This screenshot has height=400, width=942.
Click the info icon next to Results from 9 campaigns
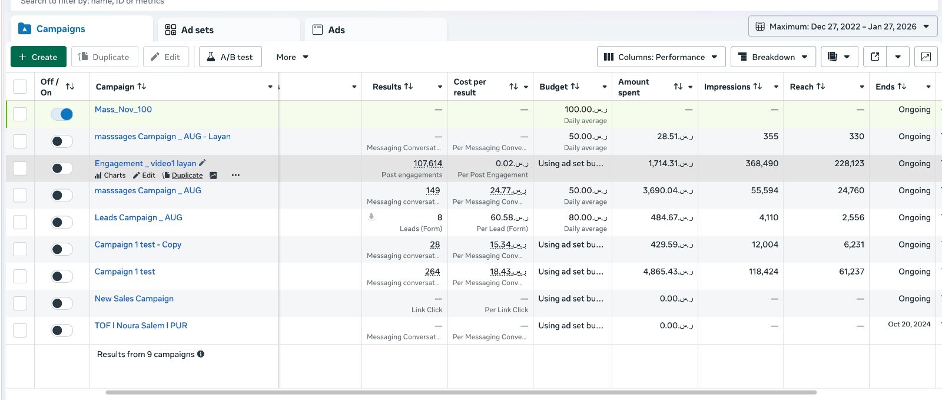coord(201,354)
